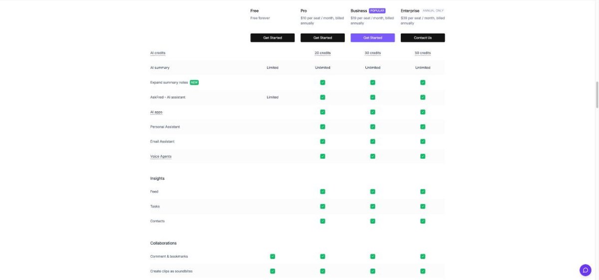Click the Pro checkmark for Voice Agents
This screenshot has width=599, height=280.
tap(322, 156)
